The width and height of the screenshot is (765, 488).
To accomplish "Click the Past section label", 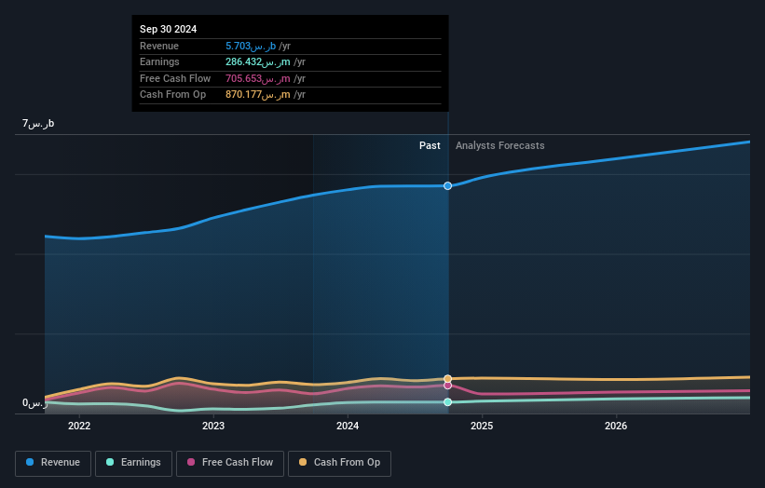I will tap(430, 145).
